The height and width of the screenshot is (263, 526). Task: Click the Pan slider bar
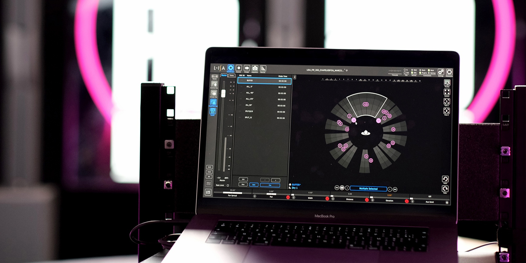[x=272, y=194]
